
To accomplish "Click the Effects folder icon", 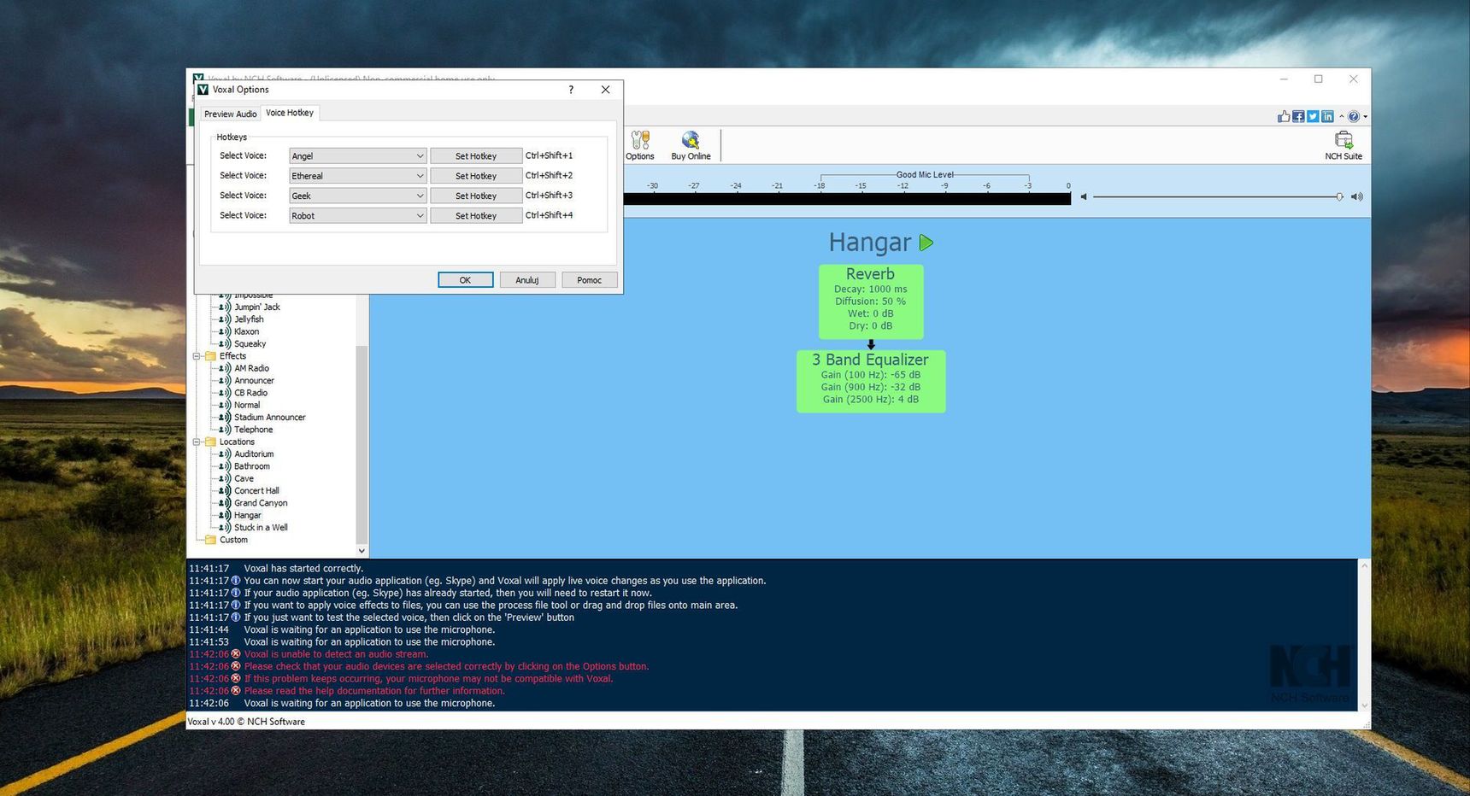I will pos(210,356).
